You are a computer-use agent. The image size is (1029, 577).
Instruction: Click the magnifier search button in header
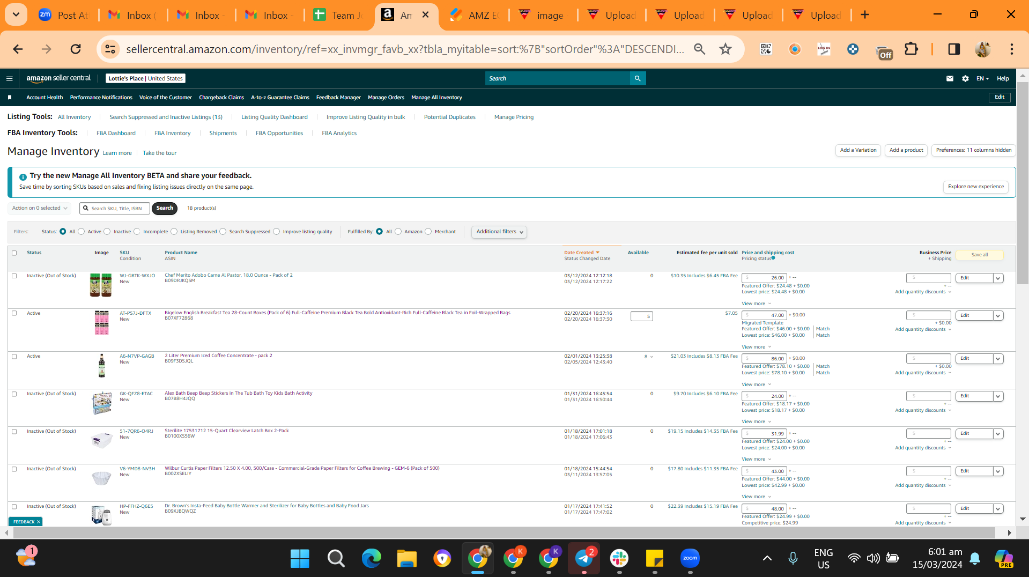[638, 78]
